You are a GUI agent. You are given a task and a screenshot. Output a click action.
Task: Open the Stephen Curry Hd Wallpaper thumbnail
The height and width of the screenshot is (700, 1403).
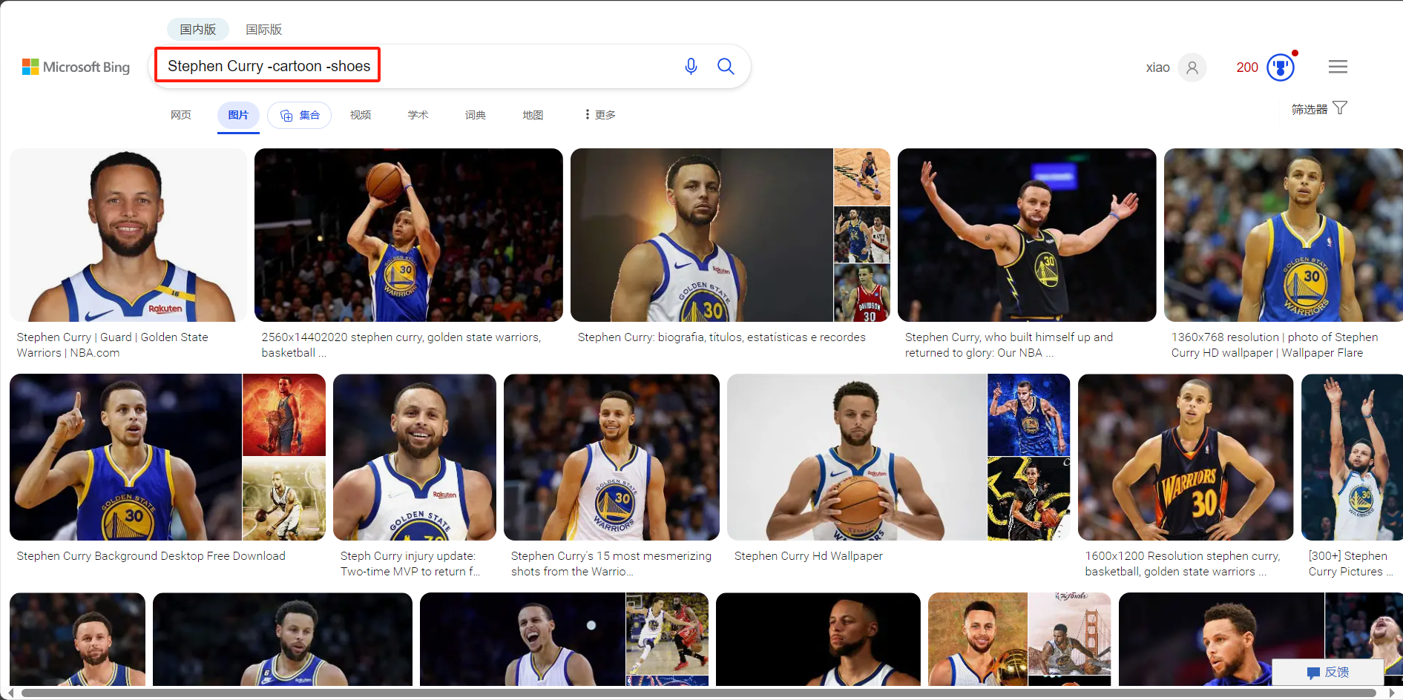coord(857,457)
